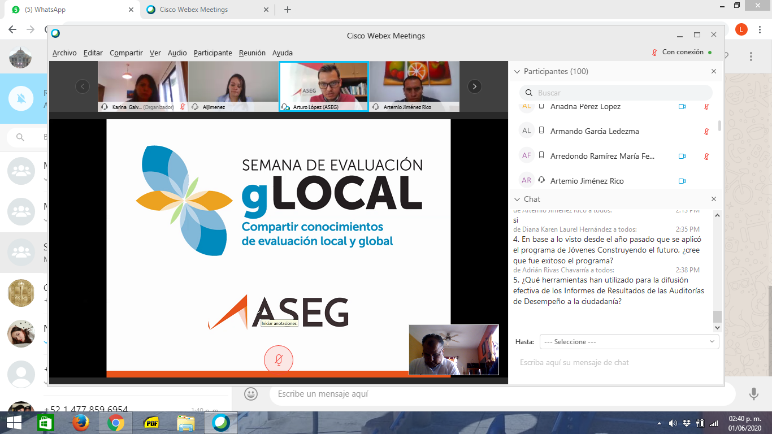Click AF avatar of Arredondo Ramírez María Fe...
The width and height of the screenshot is (772, 434).
coord(527,155)
